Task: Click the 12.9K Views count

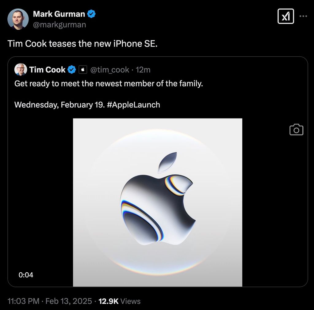Action: click(x=119, y=301)
